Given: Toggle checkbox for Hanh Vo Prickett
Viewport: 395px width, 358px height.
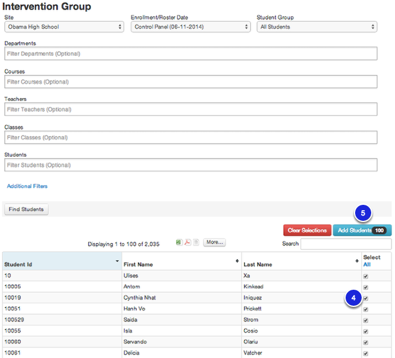Looking at the screenshot, I should 366,309.
